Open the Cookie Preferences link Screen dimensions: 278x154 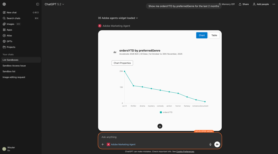(x=185, y=151)
